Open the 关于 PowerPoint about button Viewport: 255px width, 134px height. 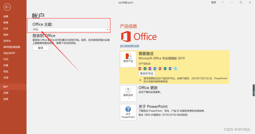click(128, 112)
